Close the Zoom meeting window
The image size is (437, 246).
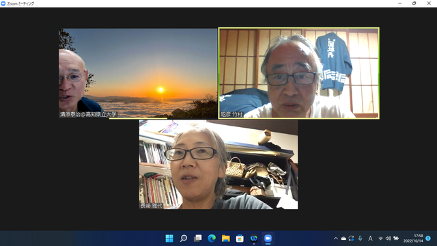[429, 3]
